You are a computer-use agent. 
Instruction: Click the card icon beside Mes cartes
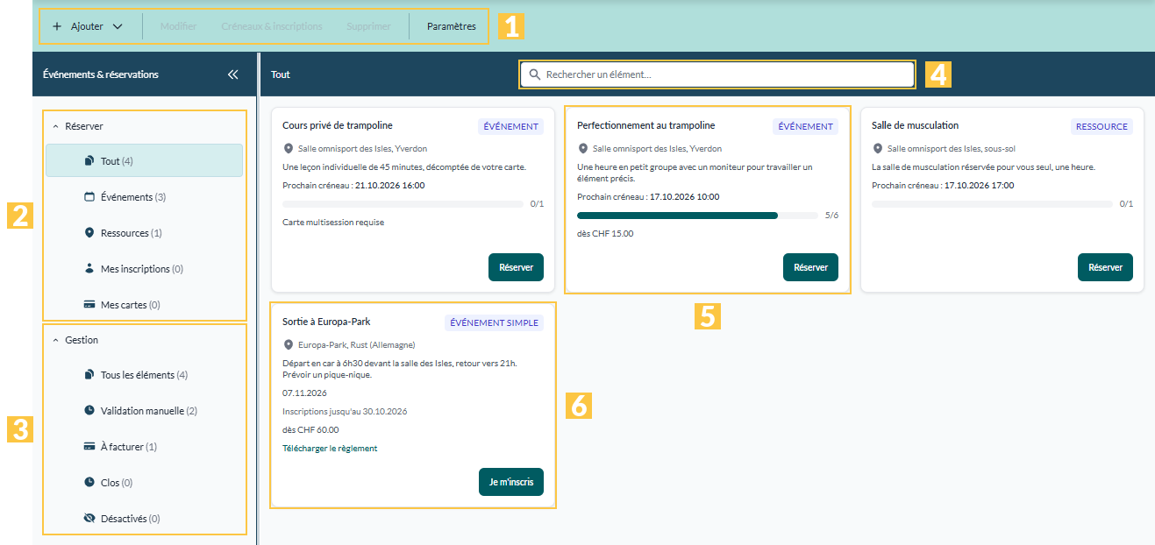(89, 305)
